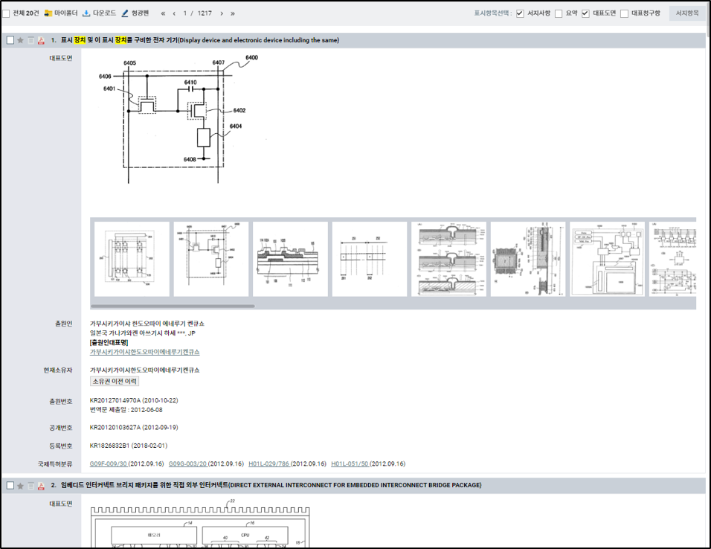This screenshot has width=711, height=549.
Task: Select the first patent result checkbox
Action: (x=10, y=40)
